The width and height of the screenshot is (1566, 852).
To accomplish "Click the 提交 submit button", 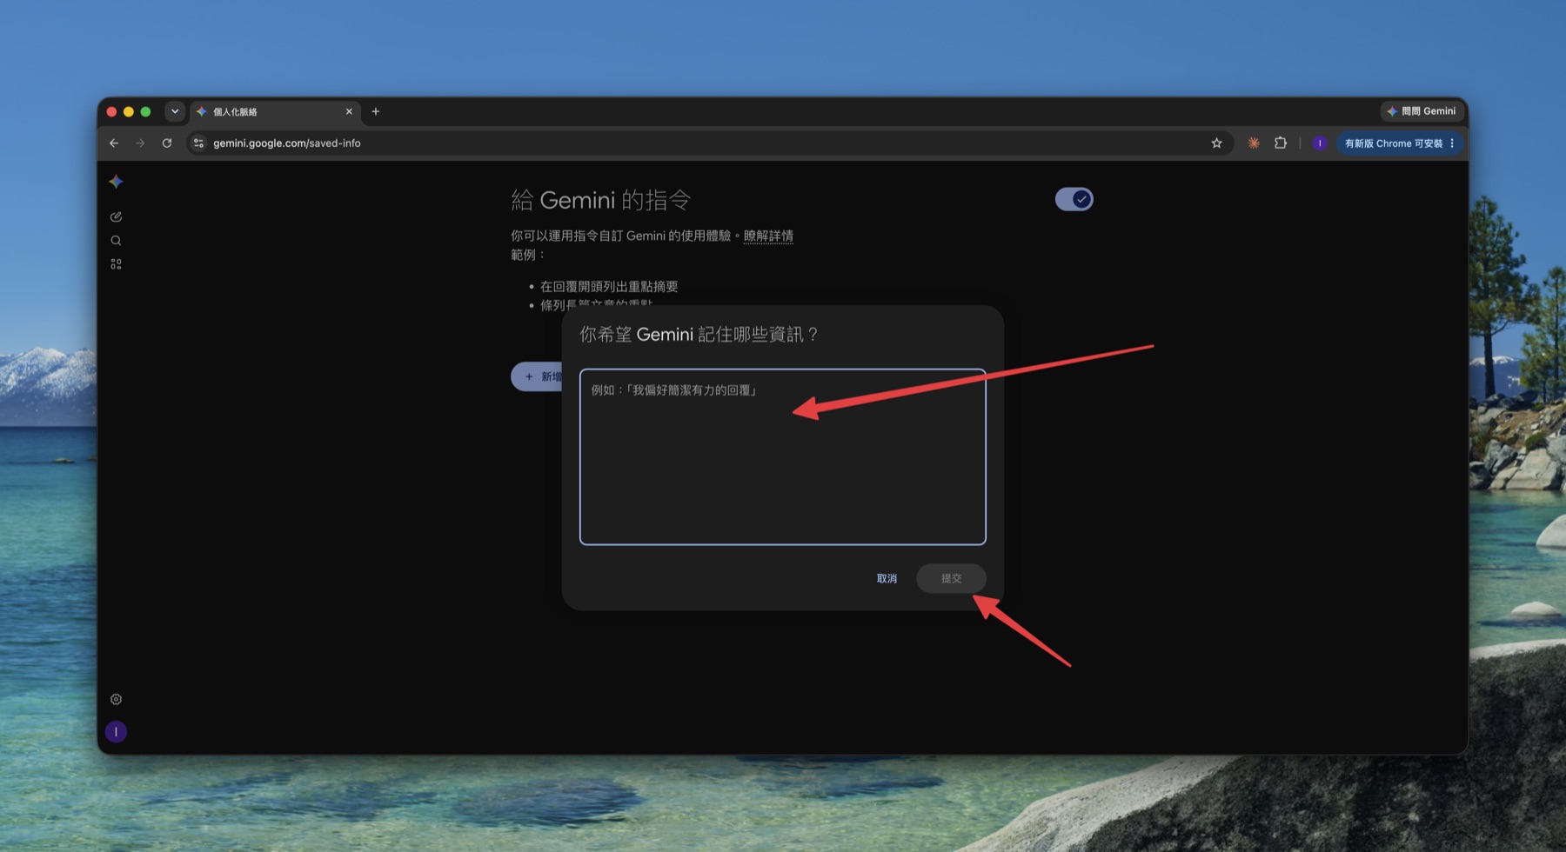I will [x=951, y=578].
